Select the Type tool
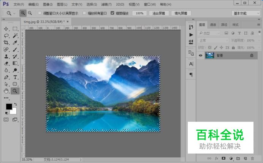This screenshot has height=163, width=263. click(x=15, y=77)
